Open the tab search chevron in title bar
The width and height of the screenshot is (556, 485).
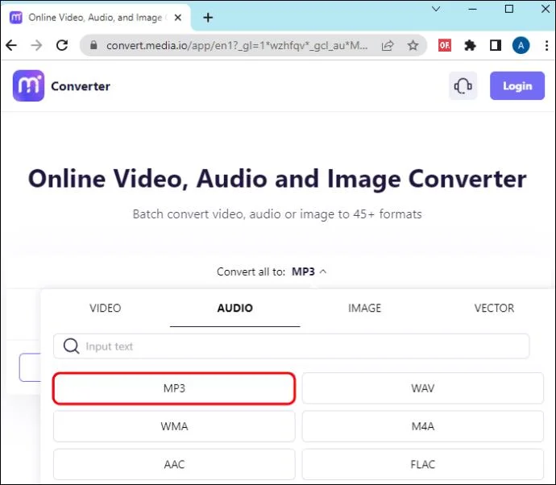click(436, 9)
